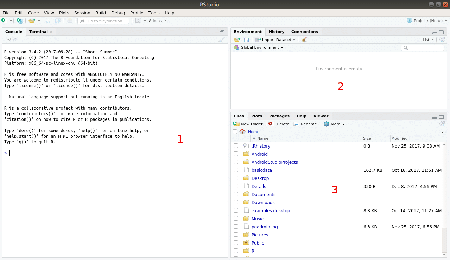The image size is (450, 260).
Task: Tick the Documents folder checkbox
Action: coord(236,194)
